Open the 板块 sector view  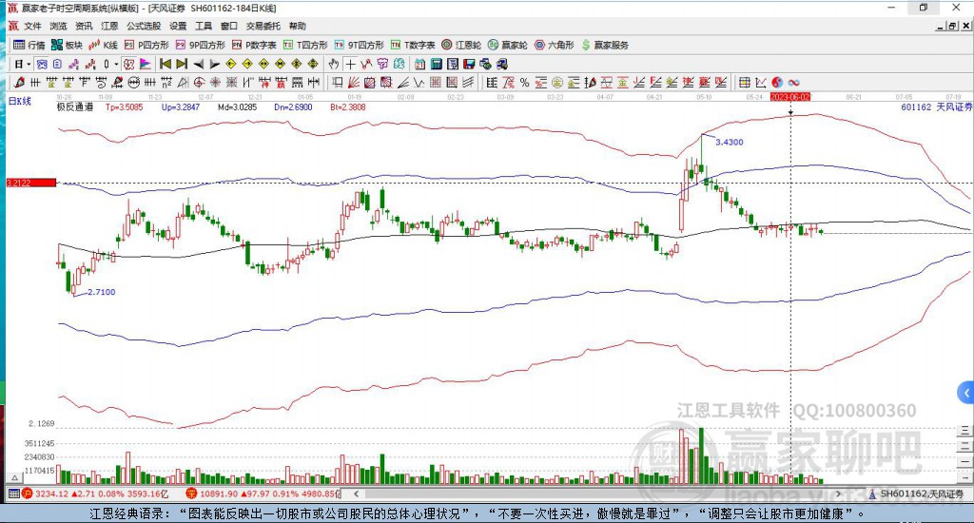click(x=67, y=45)
